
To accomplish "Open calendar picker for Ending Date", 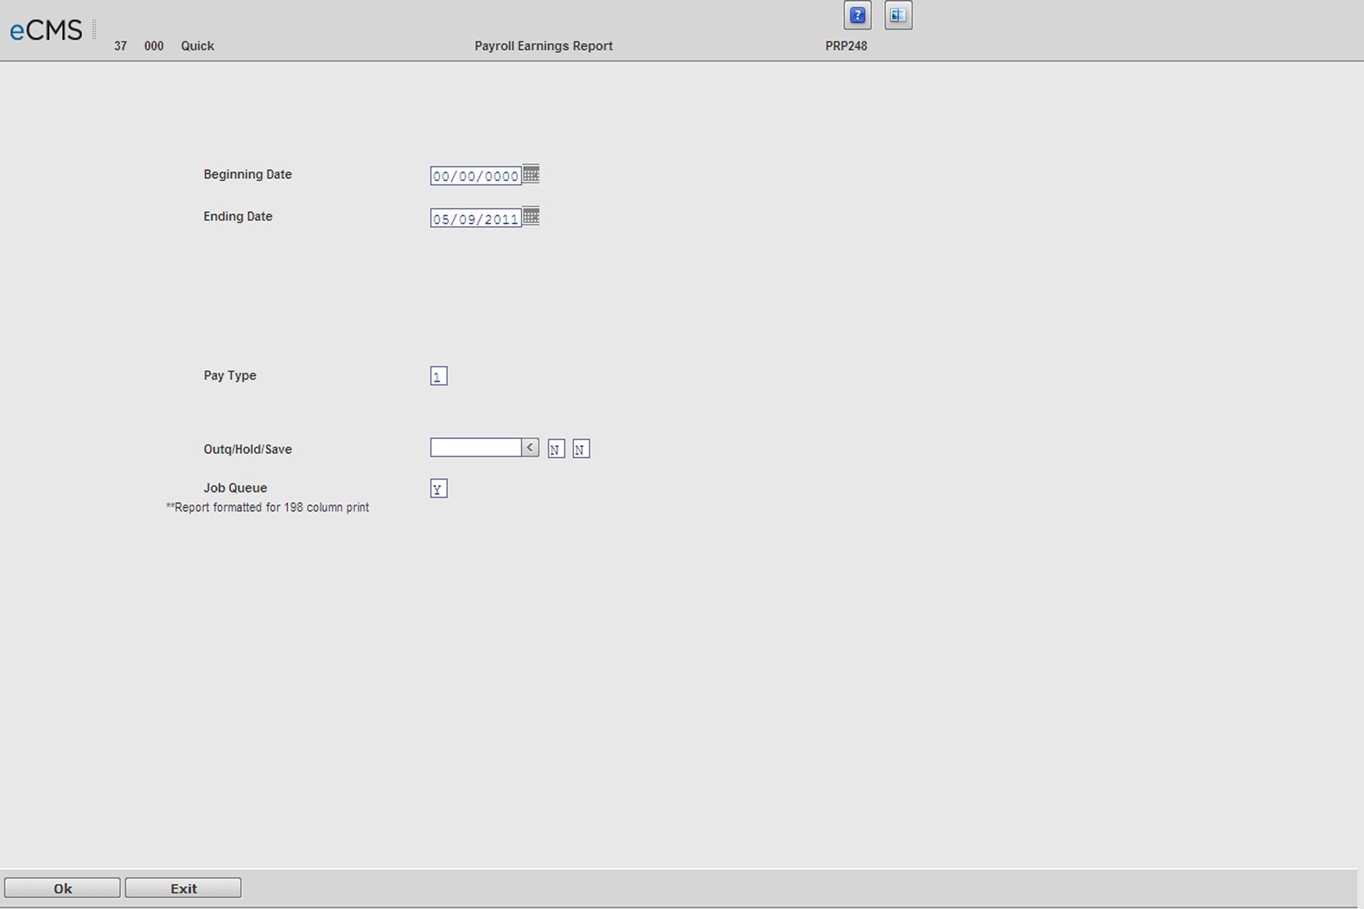I will pyautogui.click(x=531, y=216).
